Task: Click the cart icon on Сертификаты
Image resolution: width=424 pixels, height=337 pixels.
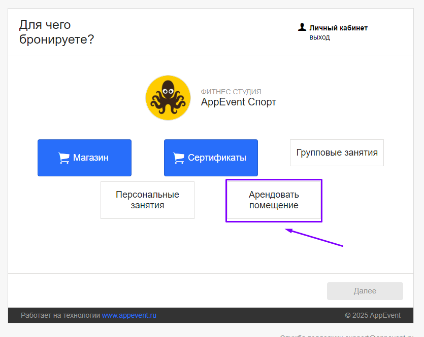Action: pyautogui.click(x=179, y=158)
